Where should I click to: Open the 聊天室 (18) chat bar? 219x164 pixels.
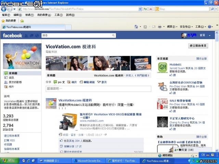(x=192, y=150)
